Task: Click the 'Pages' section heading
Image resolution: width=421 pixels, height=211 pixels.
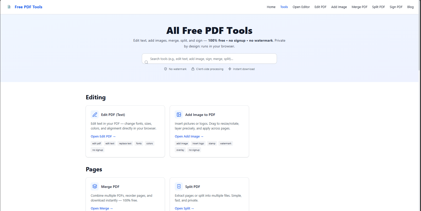Action: 94,169
